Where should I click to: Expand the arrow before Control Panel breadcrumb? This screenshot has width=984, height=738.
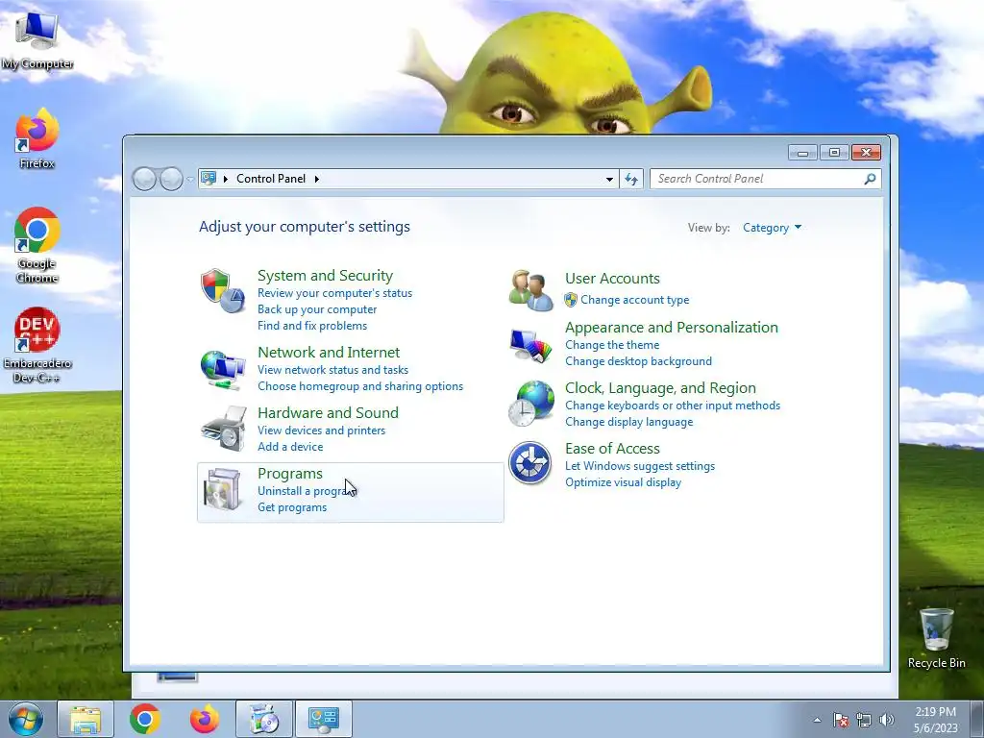225,179
